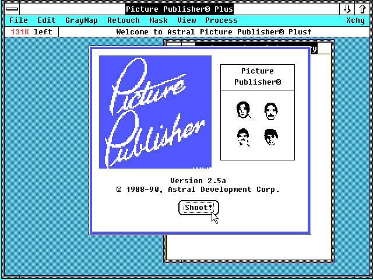Open the File menu

pyautogui.click(x=18, y=20)
